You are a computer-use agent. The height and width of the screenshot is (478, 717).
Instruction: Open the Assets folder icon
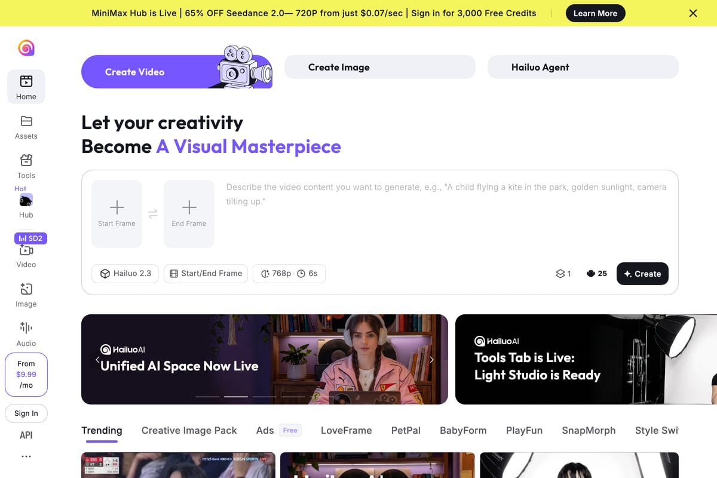pyautogui.click(x=26, y=121)
